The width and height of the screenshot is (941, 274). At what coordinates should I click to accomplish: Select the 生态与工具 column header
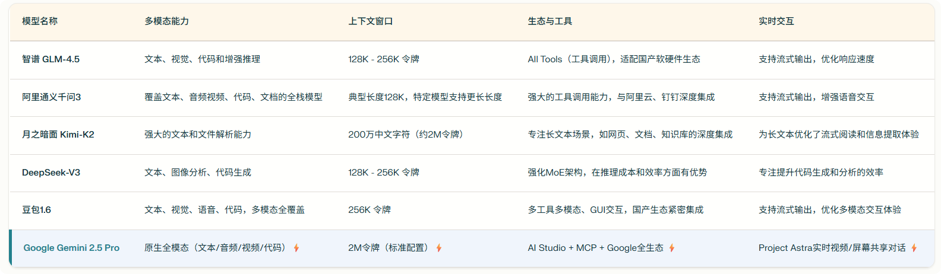[550, 21]
